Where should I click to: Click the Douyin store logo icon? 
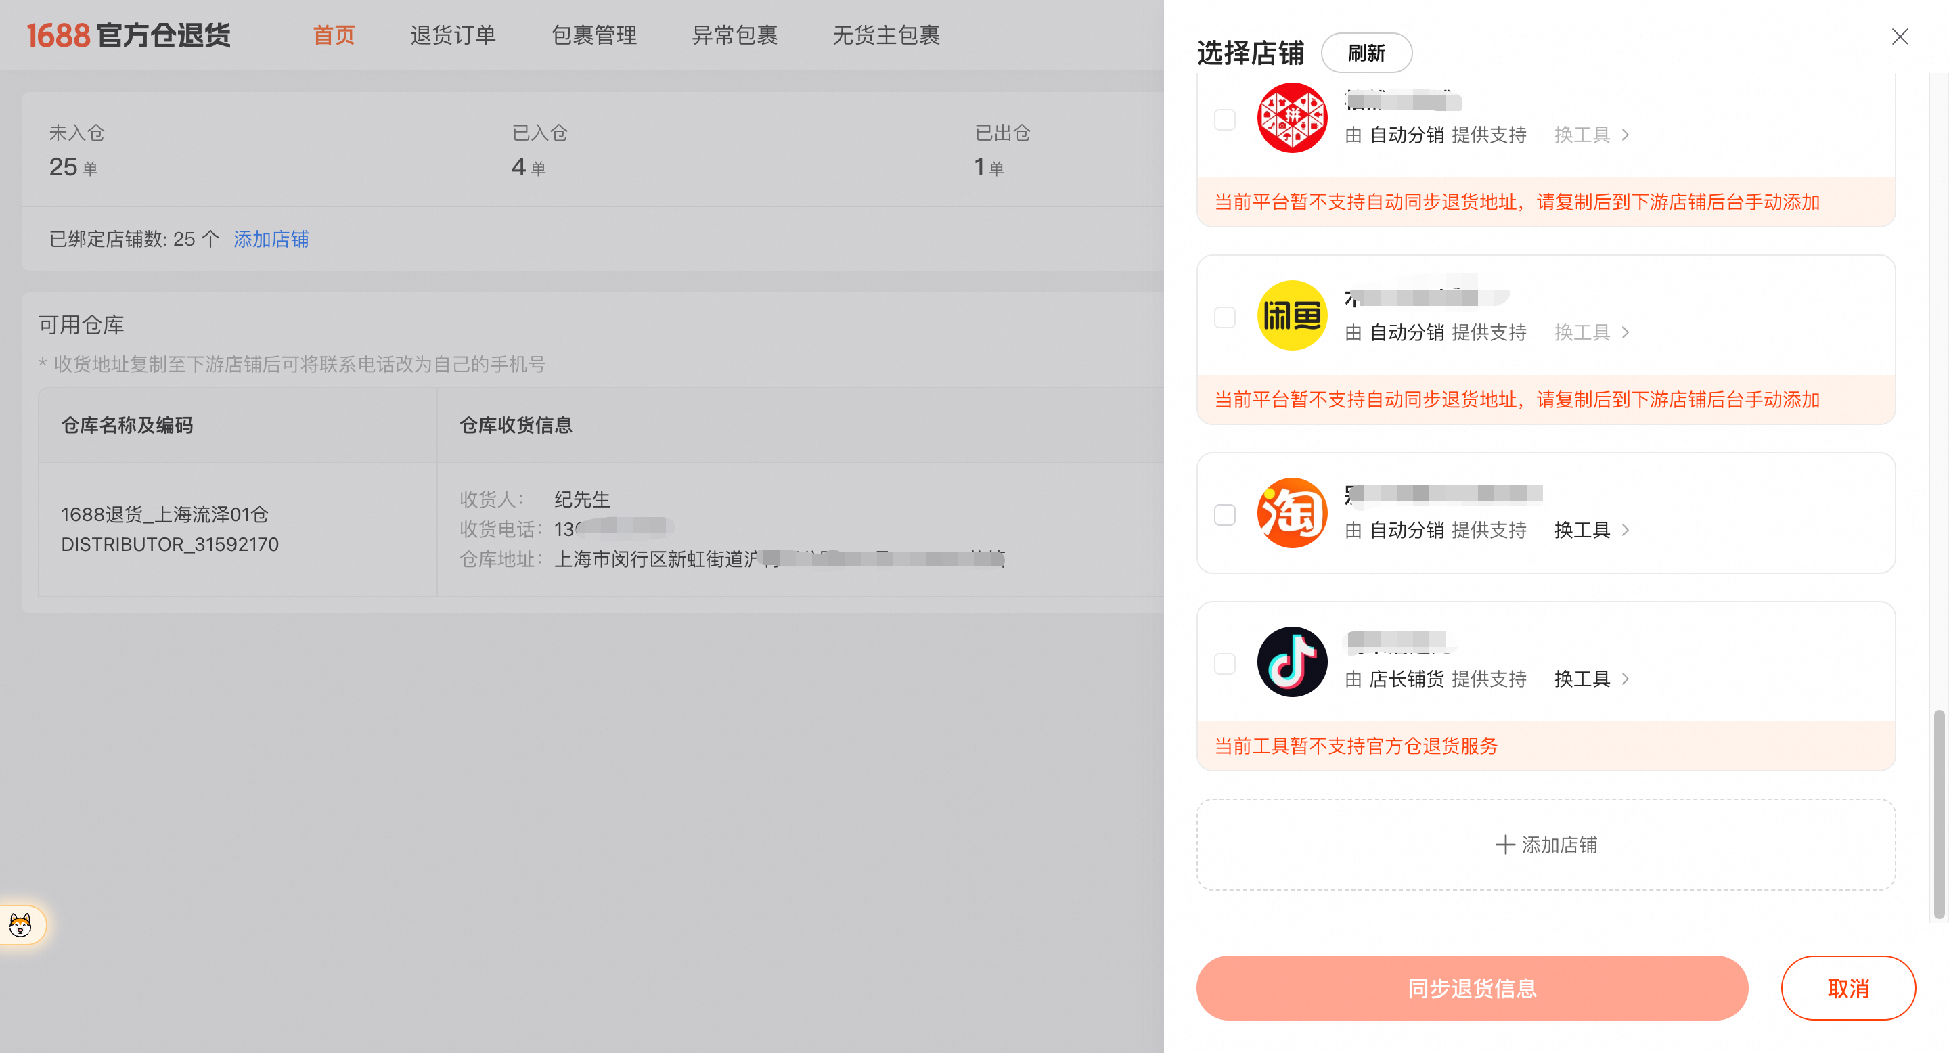tap(1291, 662)
